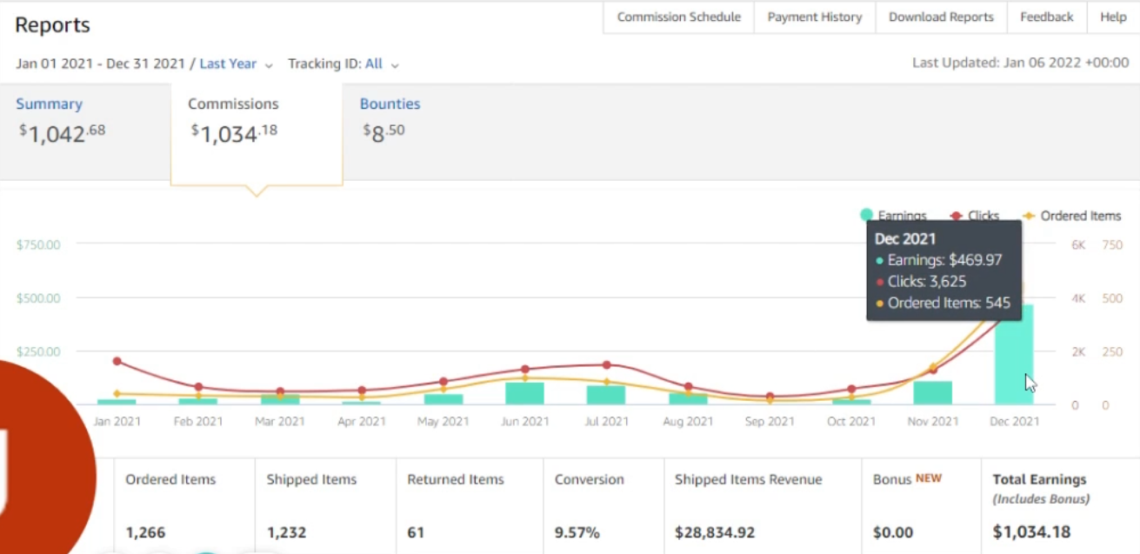1140x554 pixels.
Task: Toggle the Clicks series in chart legend
Action: 975,216
